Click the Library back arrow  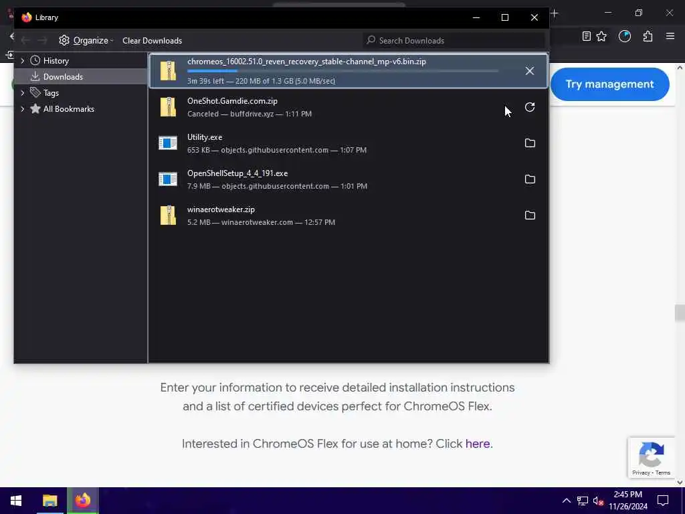coord(25,41)
